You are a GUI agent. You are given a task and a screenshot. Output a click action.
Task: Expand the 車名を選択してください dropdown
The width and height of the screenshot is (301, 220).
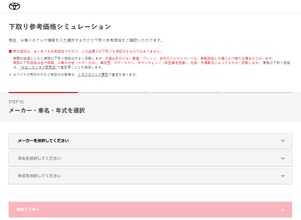coord(150,158)
